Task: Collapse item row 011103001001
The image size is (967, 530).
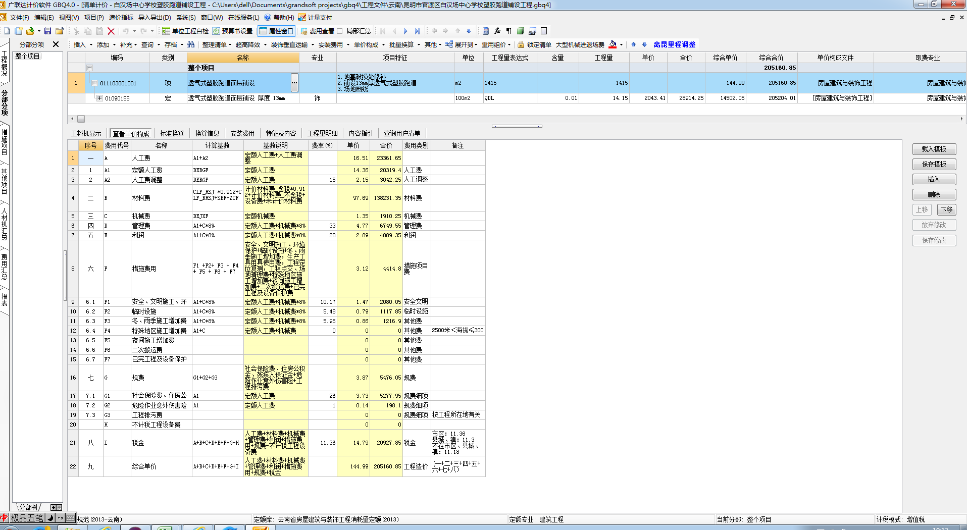Action: pos(94,83)
